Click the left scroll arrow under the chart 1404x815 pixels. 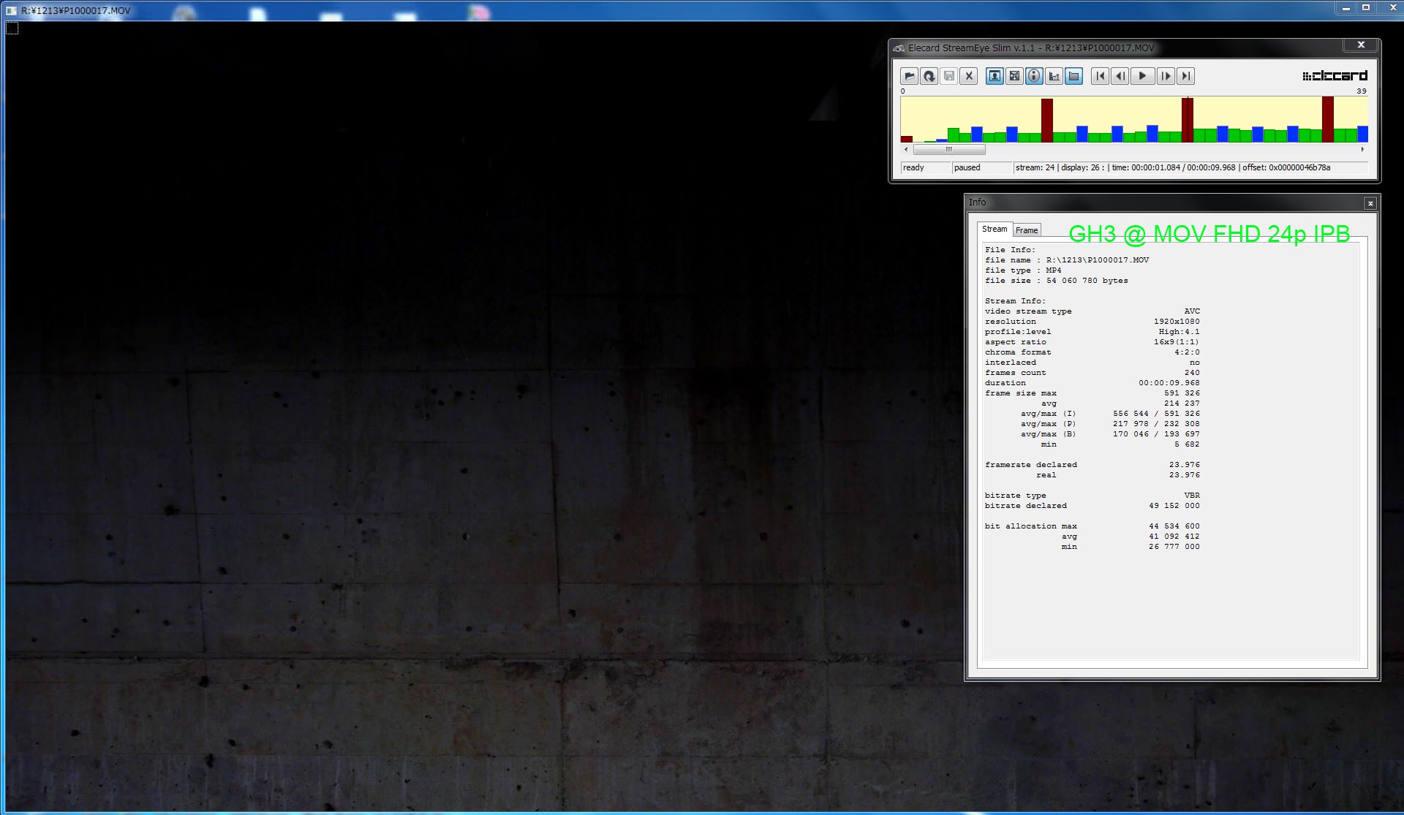pos(906,150)
